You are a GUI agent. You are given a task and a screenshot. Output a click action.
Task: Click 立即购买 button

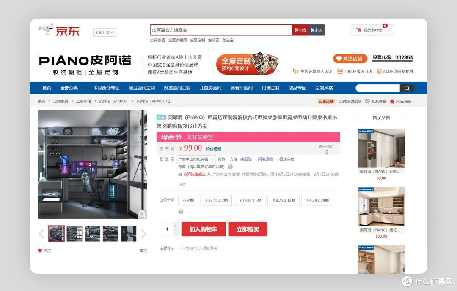click(248, 229)
